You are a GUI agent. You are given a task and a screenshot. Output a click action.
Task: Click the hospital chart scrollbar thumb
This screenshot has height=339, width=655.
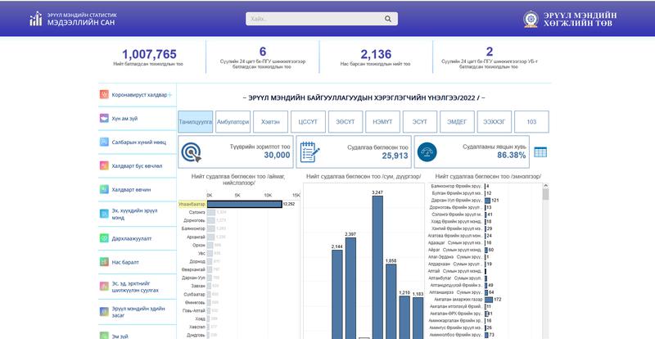pos(545,194)
